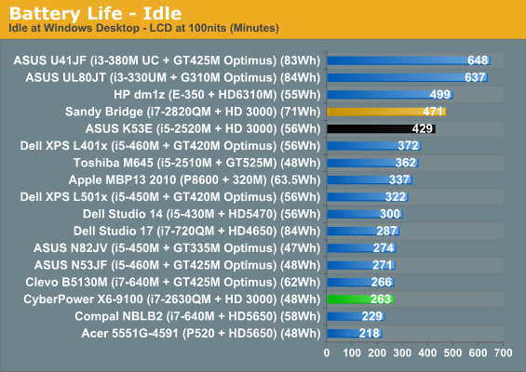Click the 'Battery Life - Idle' chart title
The image size is (526, 372).
pos(95,14)
